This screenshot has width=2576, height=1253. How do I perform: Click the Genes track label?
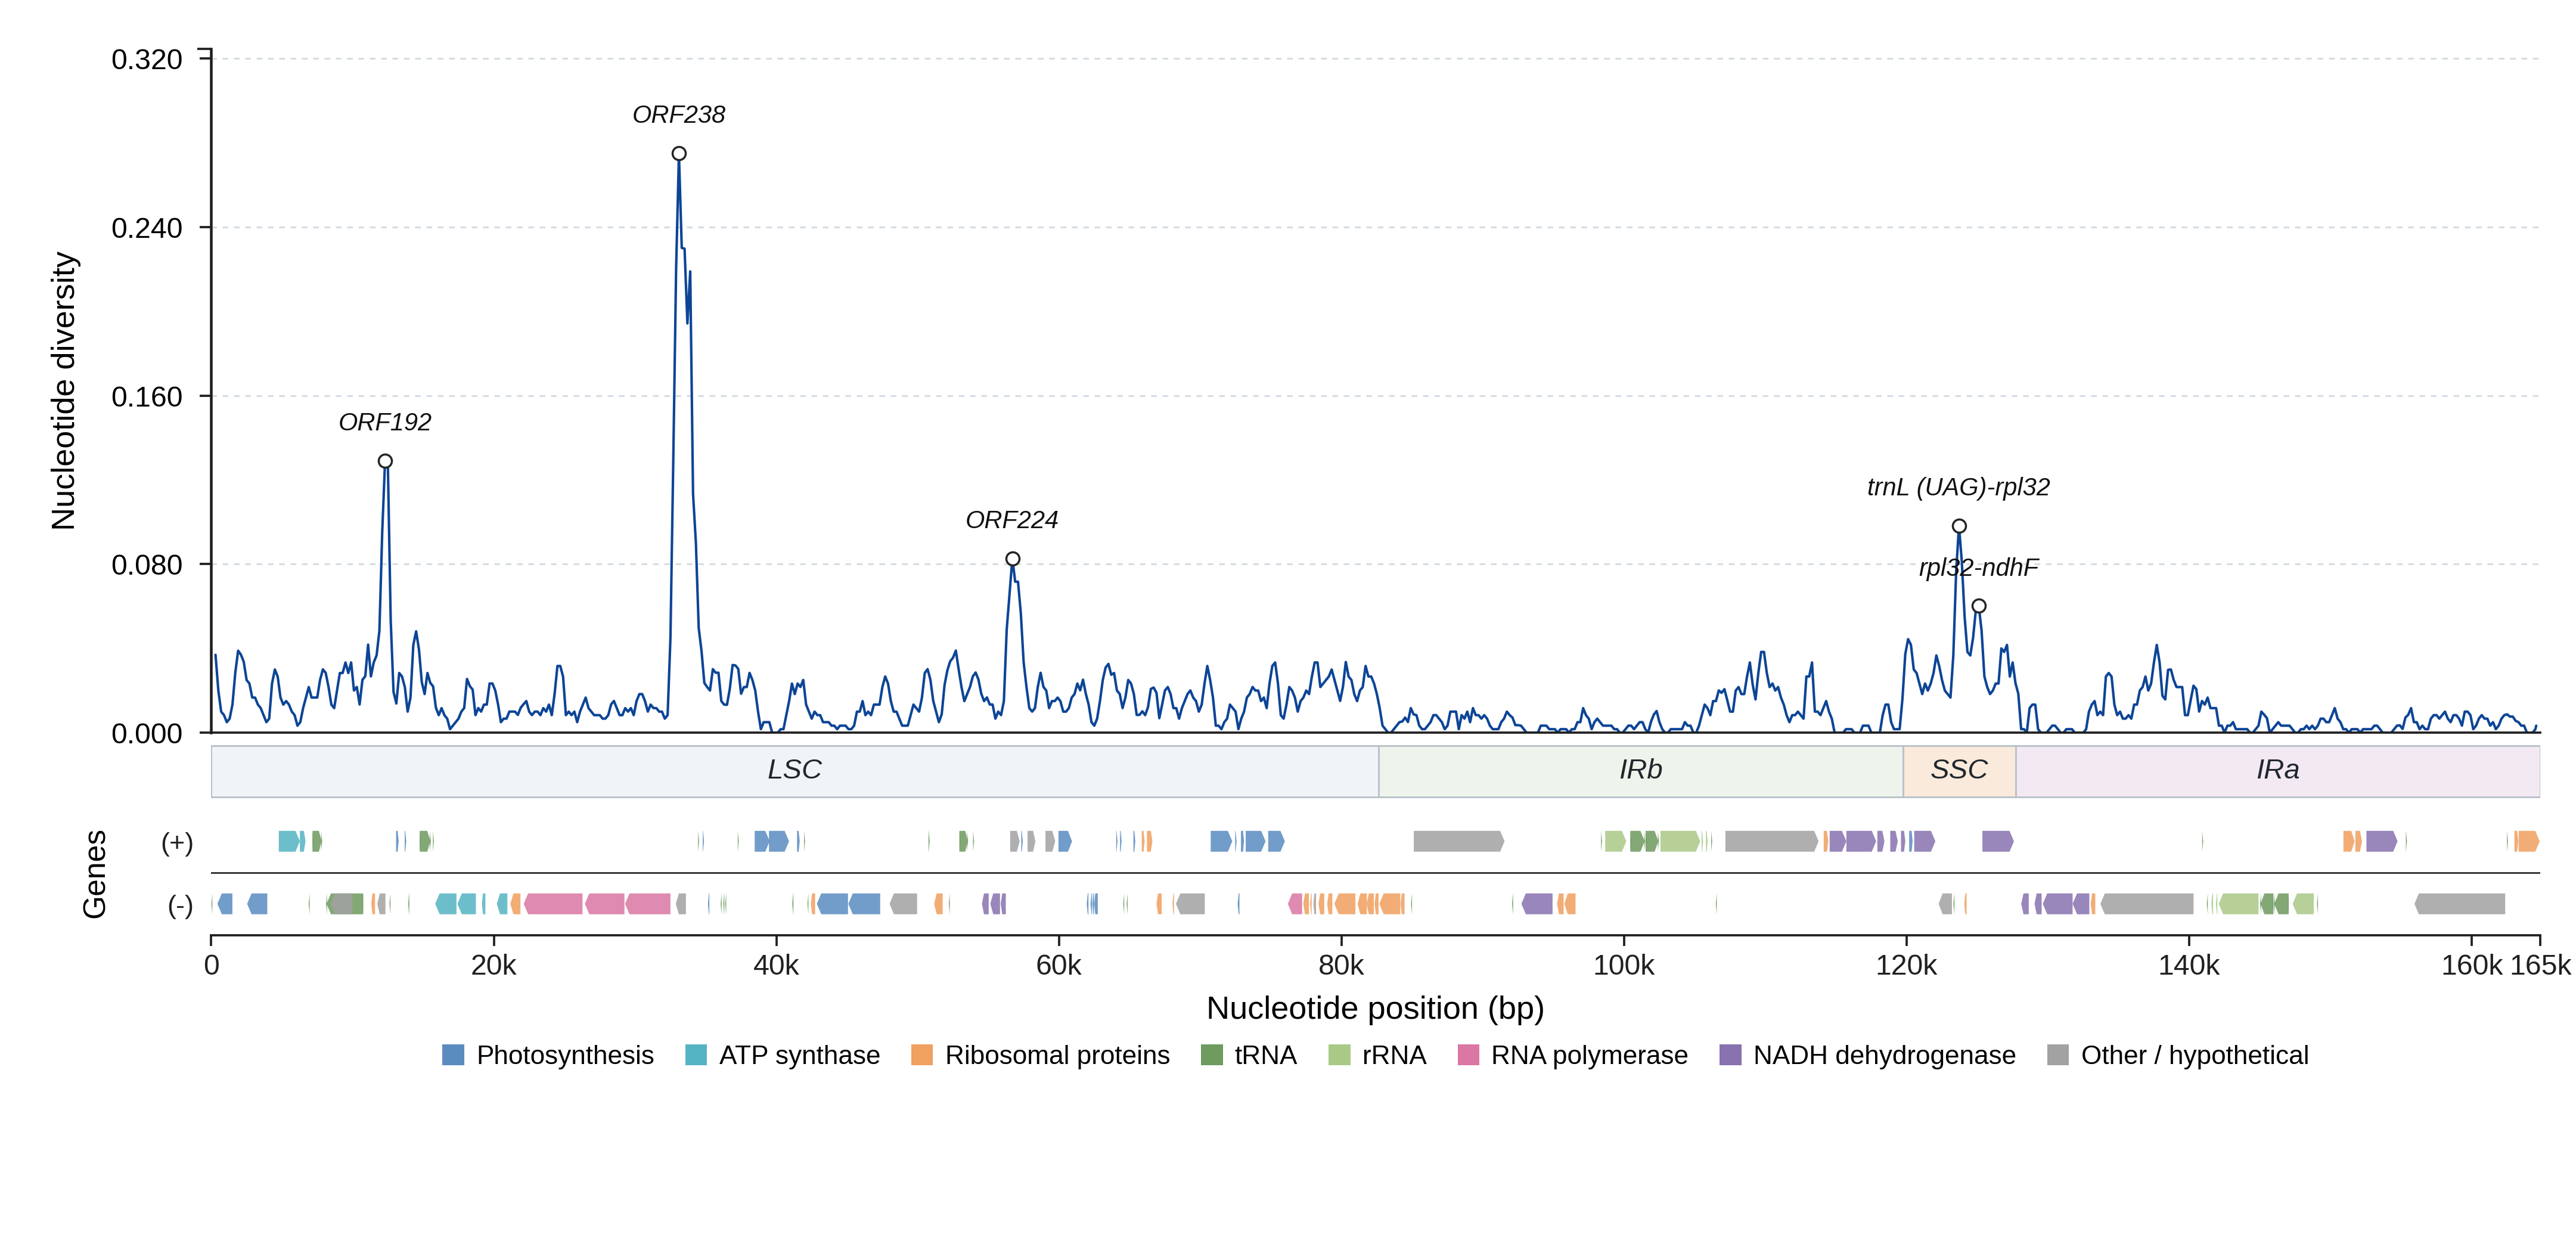[94, 874]
